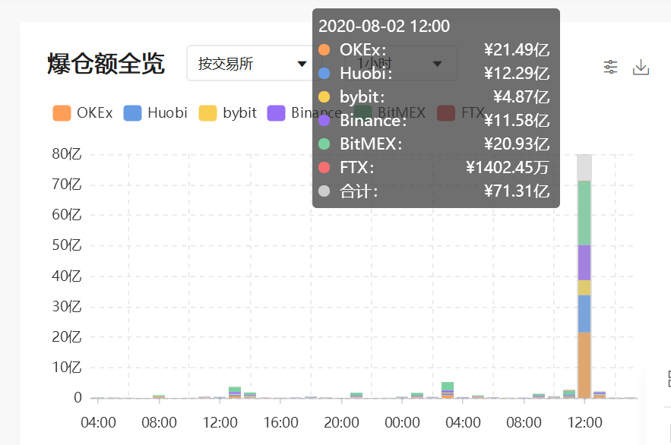Click the 爆仓额全览 heading
Screen dimensions: 671x445
coord(106,64)
